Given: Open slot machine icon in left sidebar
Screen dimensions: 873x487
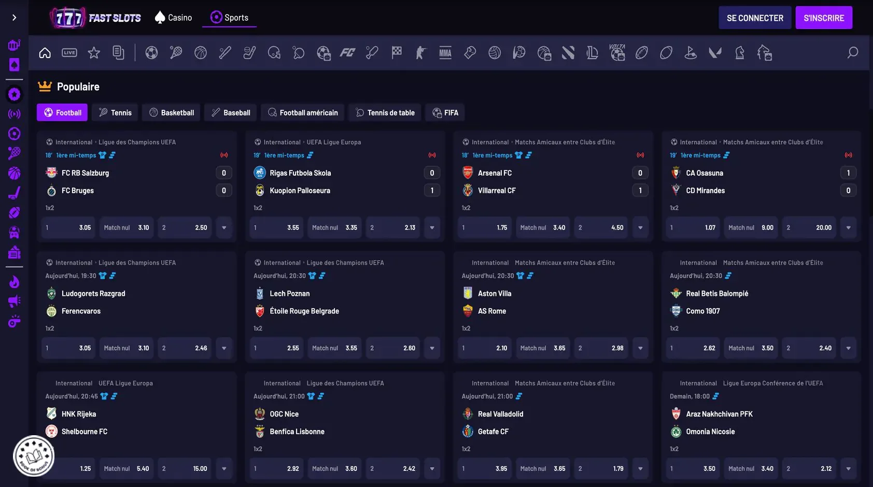Looking at the screenshot, I should click(14, 45).
